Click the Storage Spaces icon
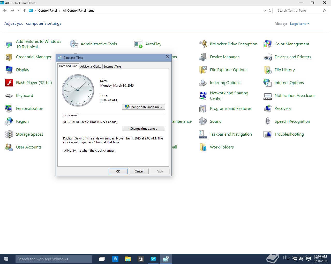This screenshot has width=331, height=264. [x=9, y=134]
